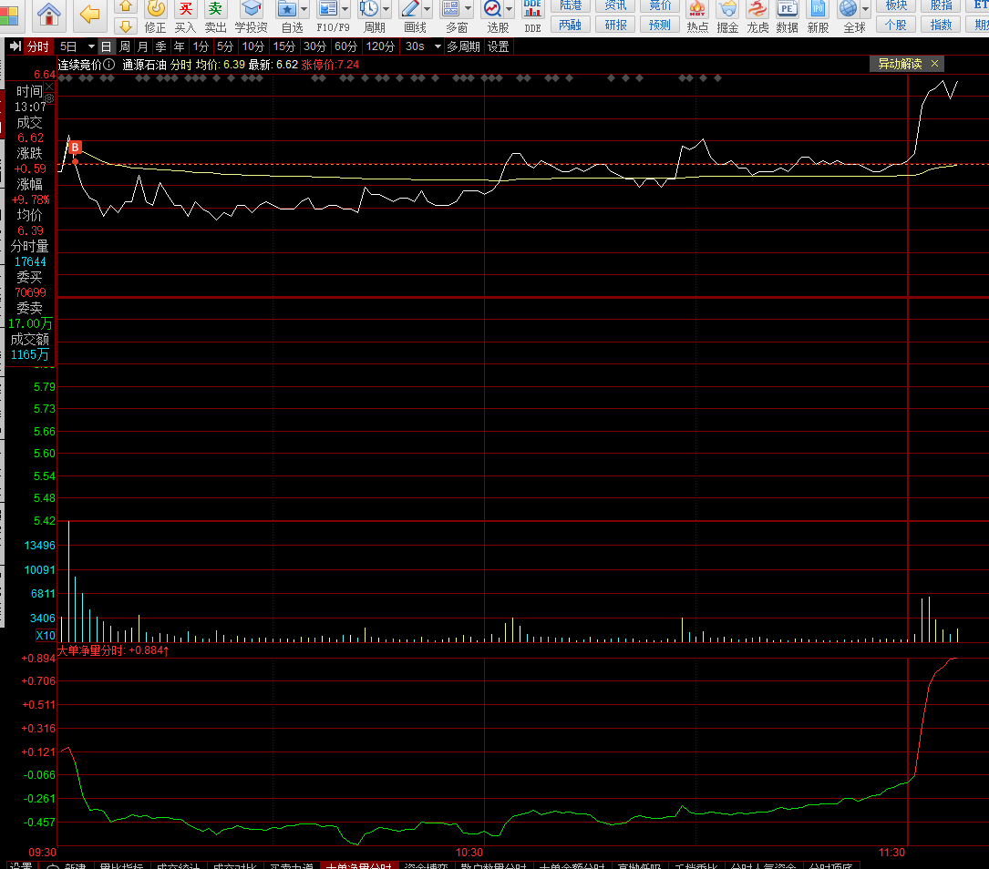
Task: Open the 新股 IPO icon
Action: coord(818,16)
